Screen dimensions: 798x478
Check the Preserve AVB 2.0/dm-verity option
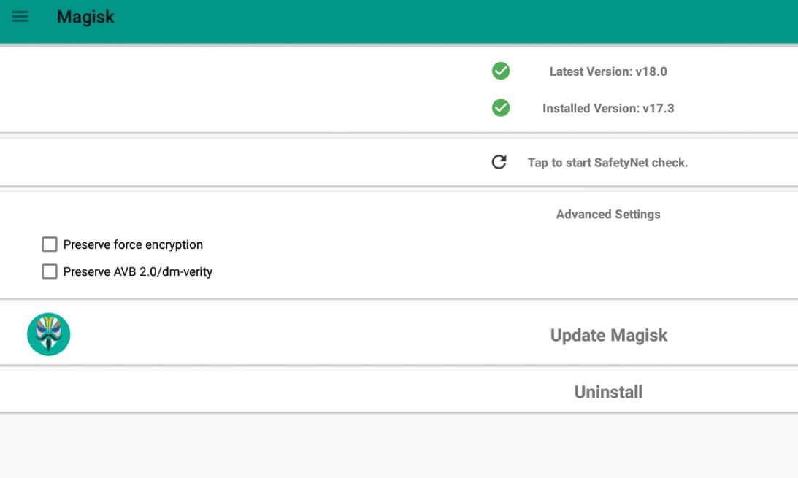click(49, 271)
